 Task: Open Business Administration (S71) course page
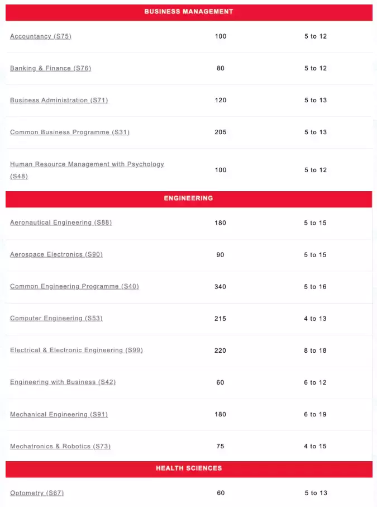pos(59,100)
